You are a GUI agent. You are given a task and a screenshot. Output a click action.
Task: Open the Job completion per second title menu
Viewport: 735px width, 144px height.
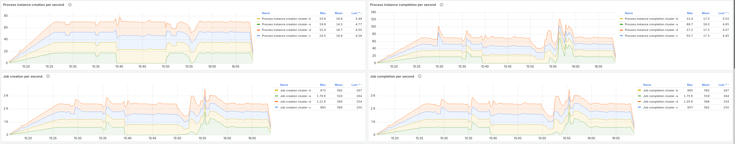[392, 76]
